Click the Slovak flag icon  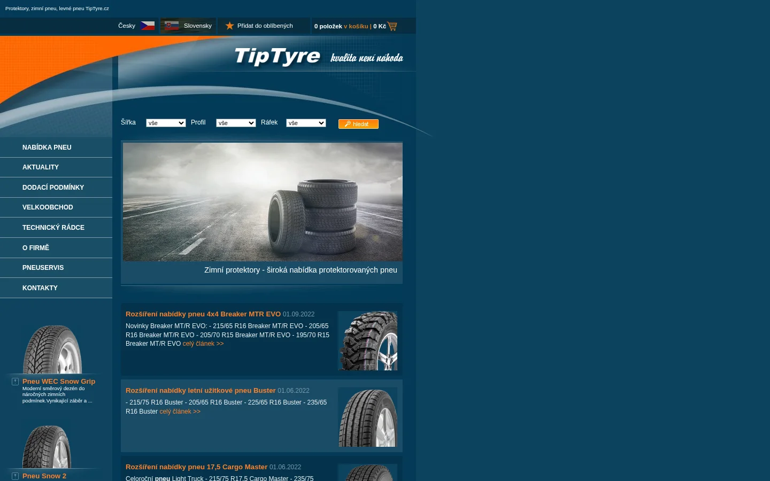(172, 26)
